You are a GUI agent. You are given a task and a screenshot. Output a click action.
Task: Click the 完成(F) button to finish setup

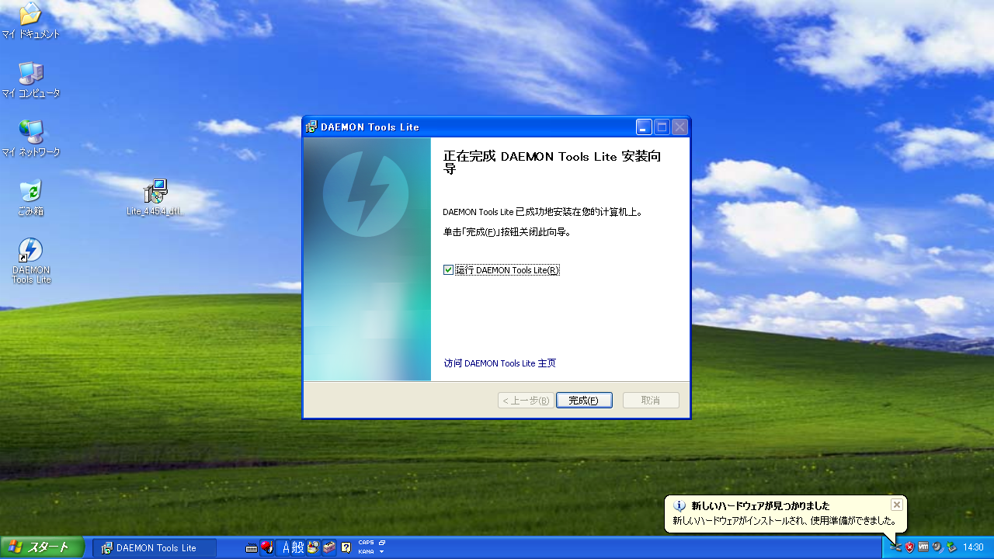584,401
